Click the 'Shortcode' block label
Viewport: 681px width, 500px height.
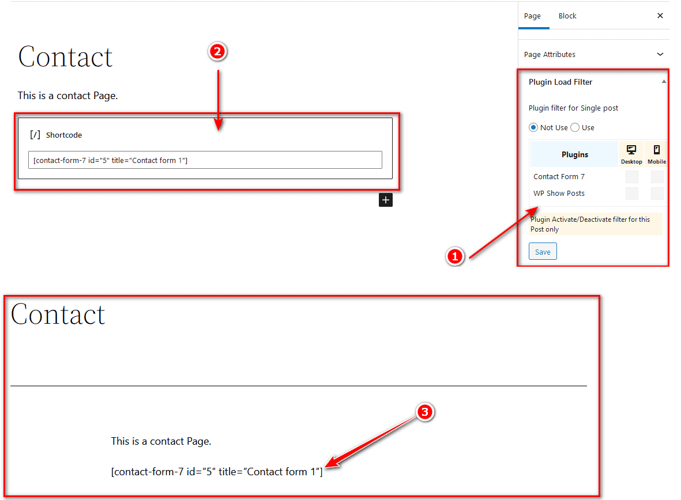point(64,135)
